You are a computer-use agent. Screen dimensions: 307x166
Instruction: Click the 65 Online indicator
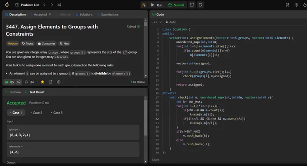[138, 82]
